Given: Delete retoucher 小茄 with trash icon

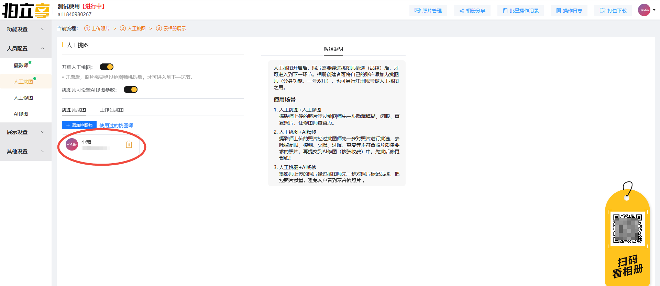Looking at the screenshot, I should click(x=129, y=144).
